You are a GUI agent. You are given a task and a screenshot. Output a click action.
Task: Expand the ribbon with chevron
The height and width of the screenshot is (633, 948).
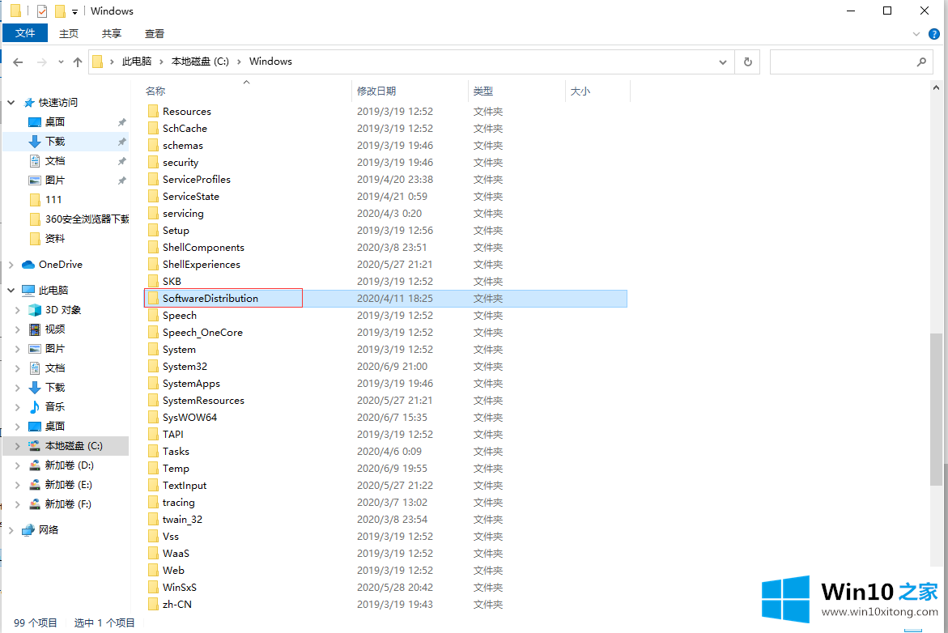tap(916, 34)
